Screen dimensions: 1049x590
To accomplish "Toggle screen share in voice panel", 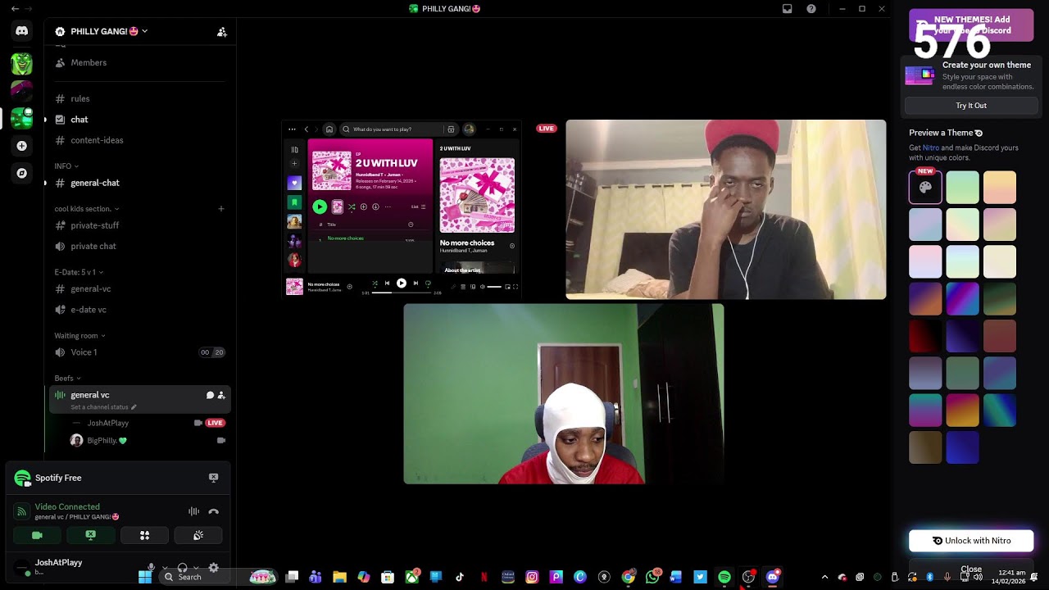I will click(91, 535).
